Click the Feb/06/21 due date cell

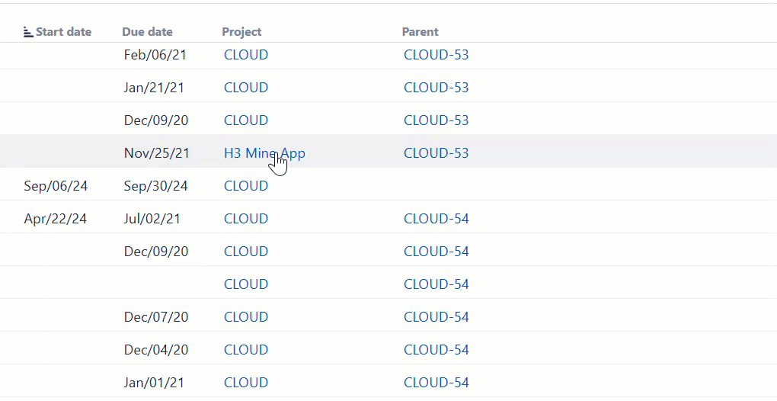point(155,55)
